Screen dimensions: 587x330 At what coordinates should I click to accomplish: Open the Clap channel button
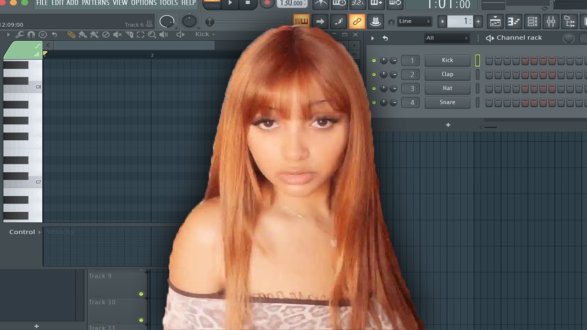[x=448, y=74]
